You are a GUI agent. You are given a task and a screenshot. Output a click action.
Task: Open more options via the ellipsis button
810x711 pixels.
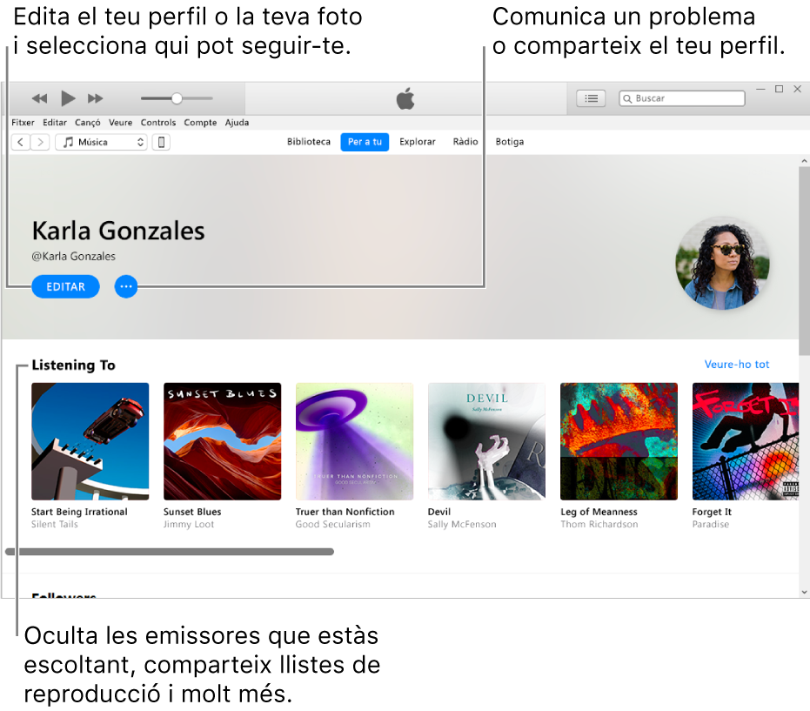(126, 286)
